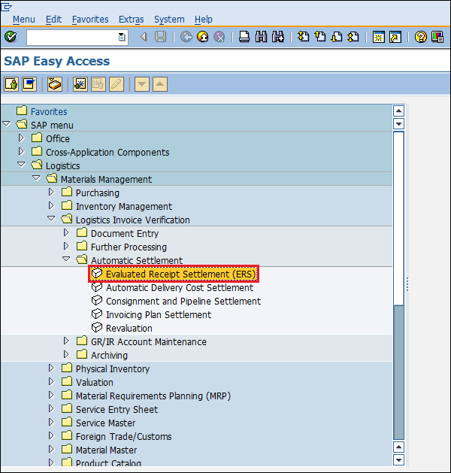Open the Help menu

[204, 20]
